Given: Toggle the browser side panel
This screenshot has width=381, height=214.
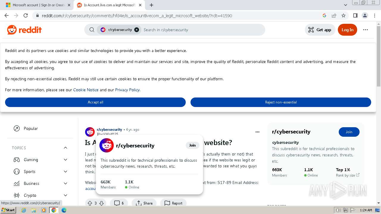Looking at the screenshot, I should click(x=355, y=15).
